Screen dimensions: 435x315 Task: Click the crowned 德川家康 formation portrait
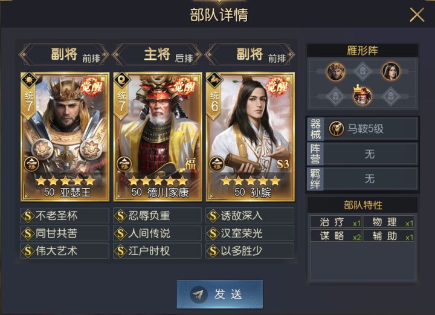click(x=362, y=95)
